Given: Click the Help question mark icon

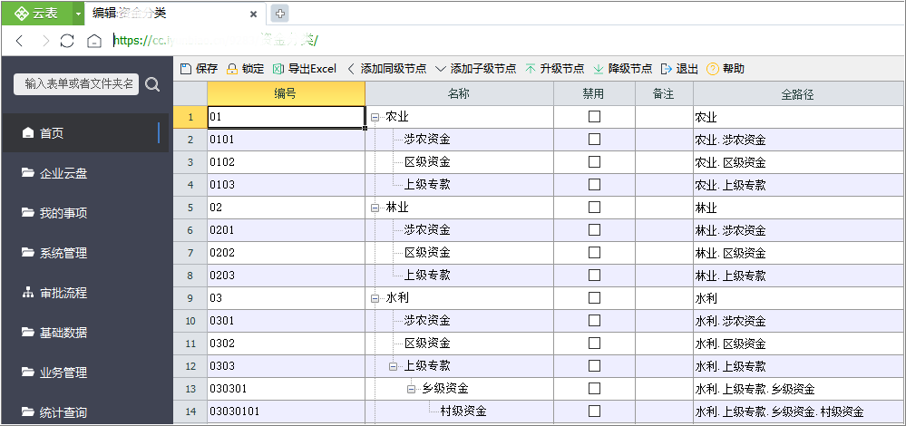Looking at the screenshot, I should [713, 69].
